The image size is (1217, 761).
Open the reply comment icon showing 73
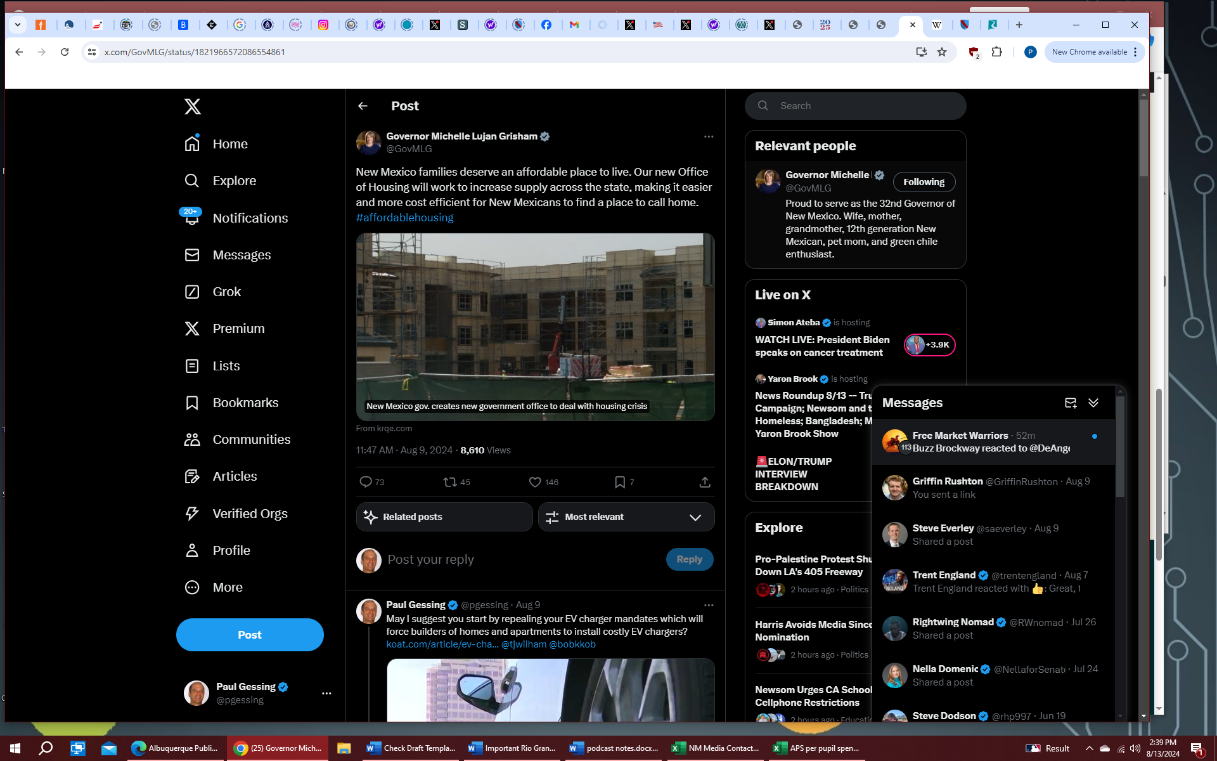pyautogui.click(x=366, y=482)
